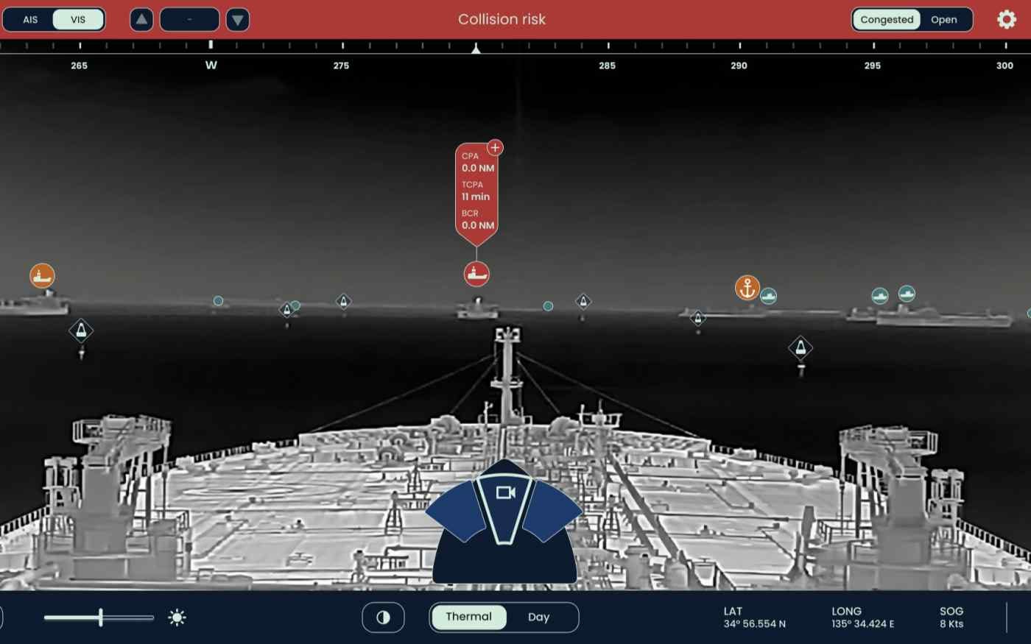
Task: Click the 290 heading label
Action: [x=739, y=66]
